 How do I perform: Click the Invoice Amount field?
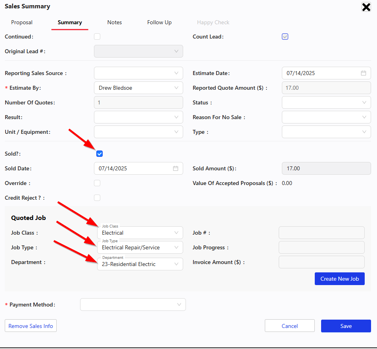tap(322, 262)
